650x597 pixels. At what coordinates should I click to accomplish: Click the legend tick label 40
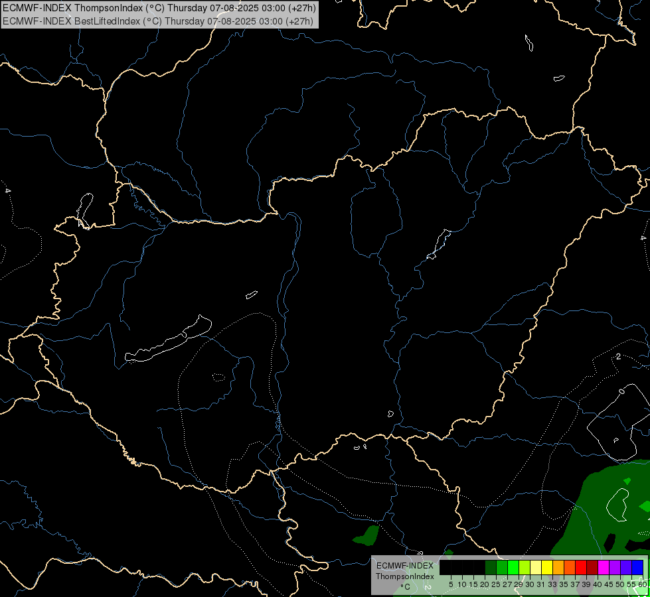(597, 584)
